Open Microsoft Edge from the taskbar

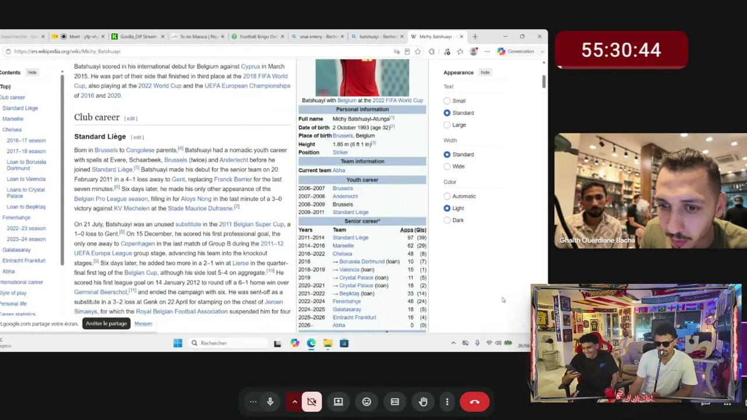click(x=311, y=343)
